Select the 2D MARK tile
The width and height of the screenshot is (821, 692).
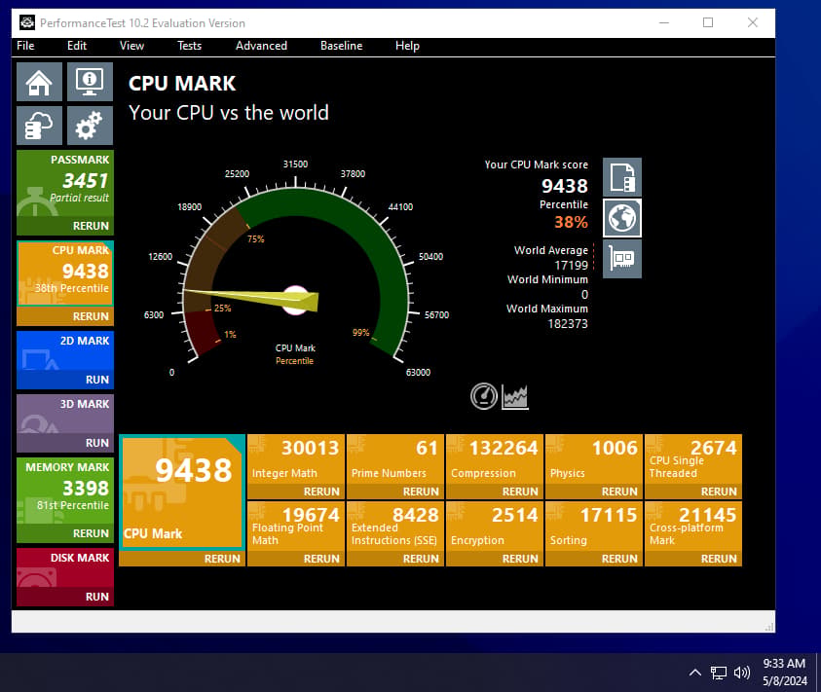(x=65, y=350)
